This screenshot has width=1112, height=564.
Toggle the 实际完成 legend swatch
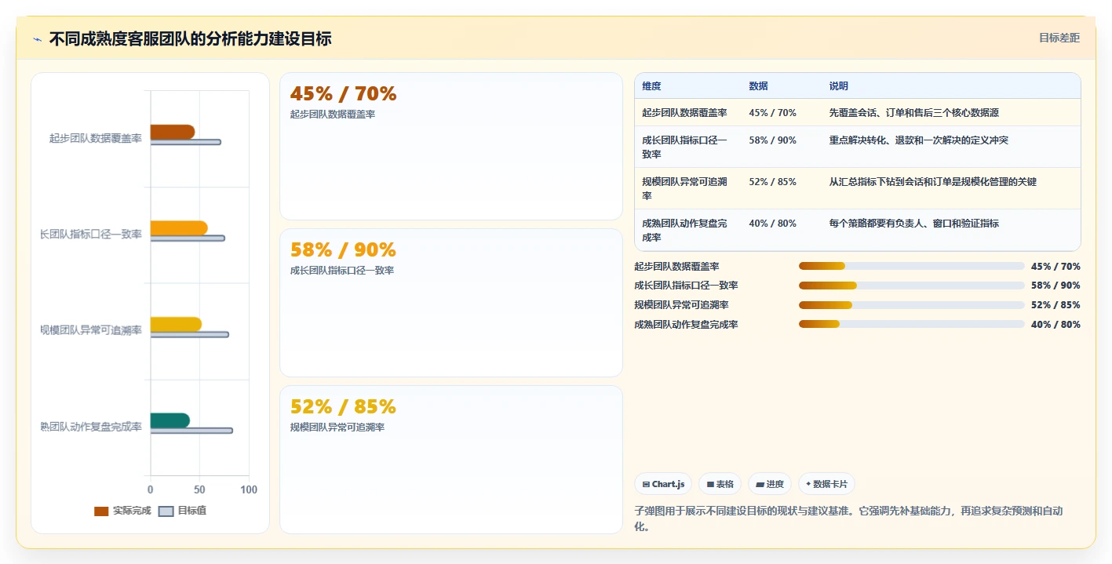coord(101,511)
